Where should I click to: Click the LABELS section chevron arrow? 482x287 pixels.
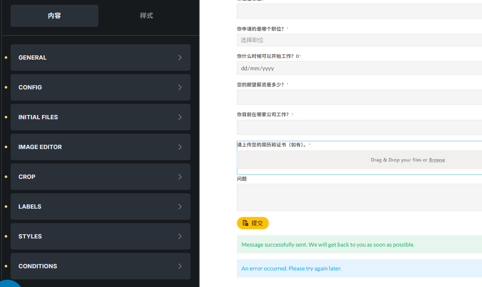[180, 207]
